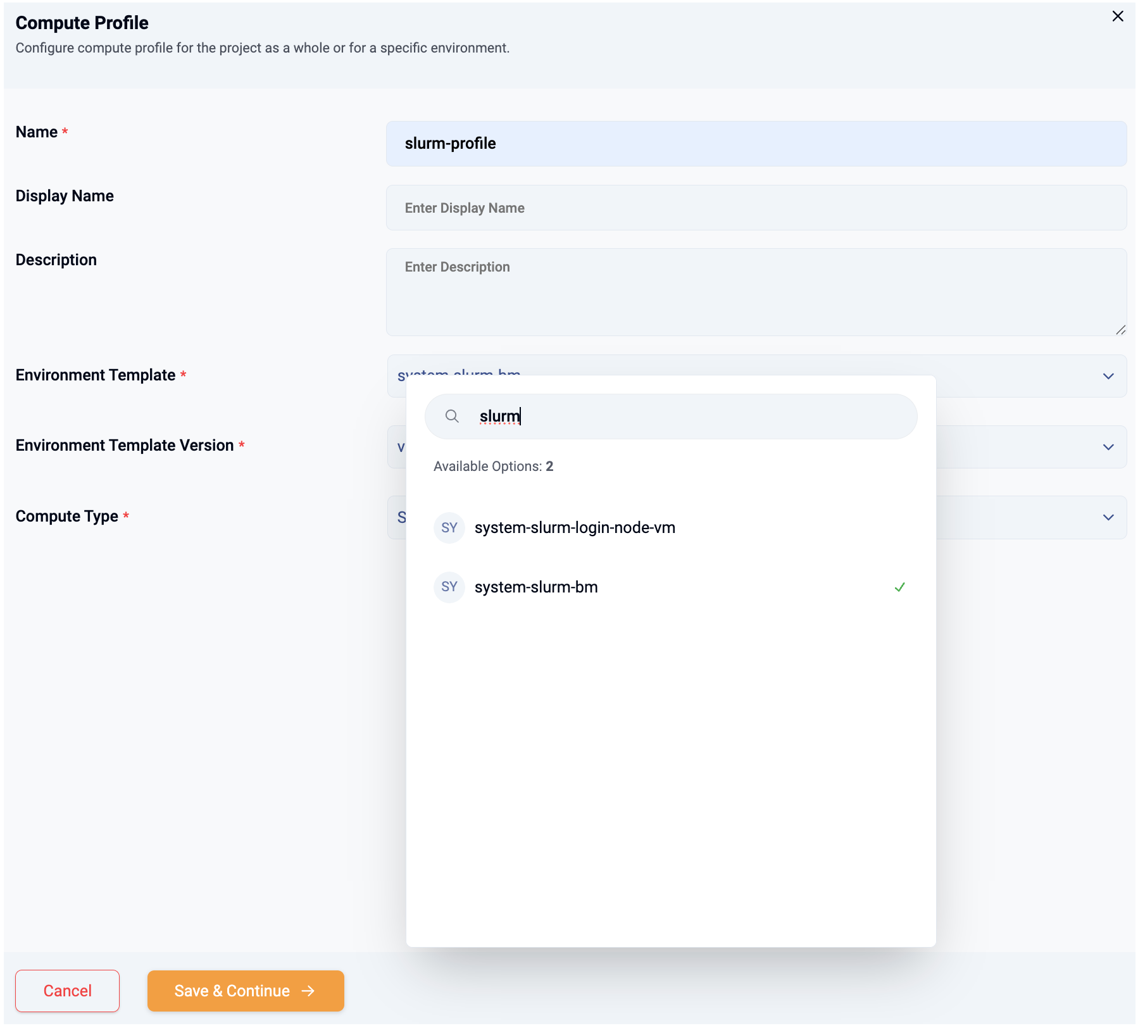
Task: Open the Compute Type dropdown chevron
Action: coord(1108,517)
